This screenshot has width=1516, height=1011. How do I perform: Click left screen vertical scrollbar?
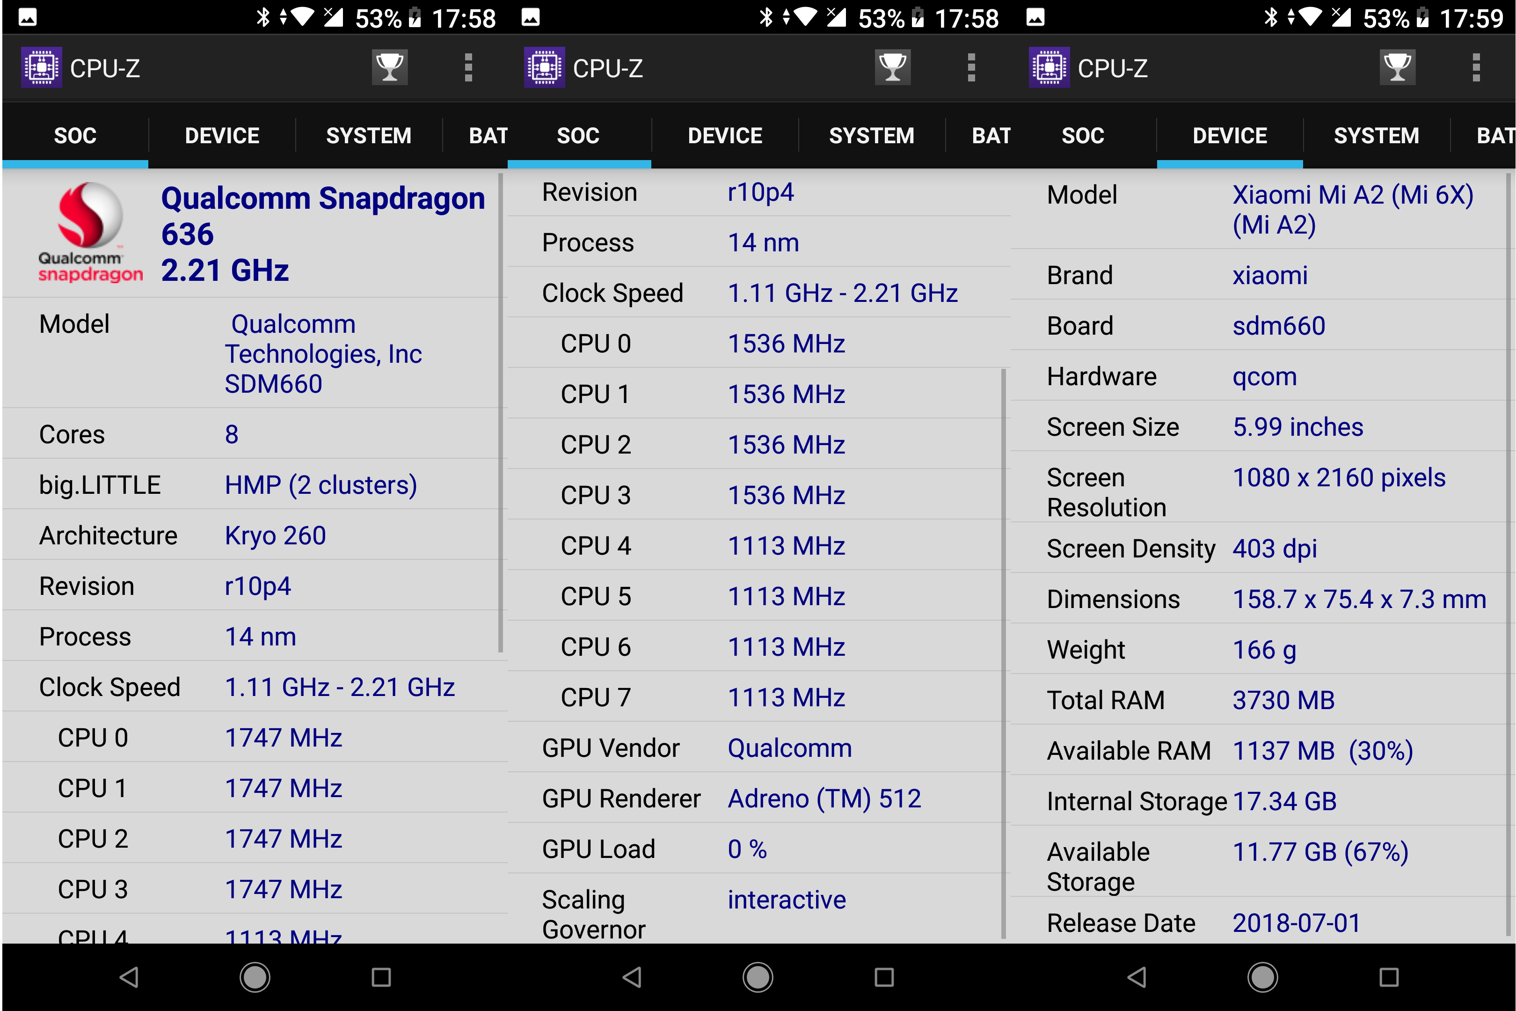pos(500,413)
